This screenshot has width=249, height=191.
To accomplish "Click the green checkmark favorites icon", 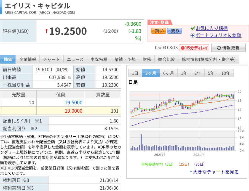I will tap(193, 28).
